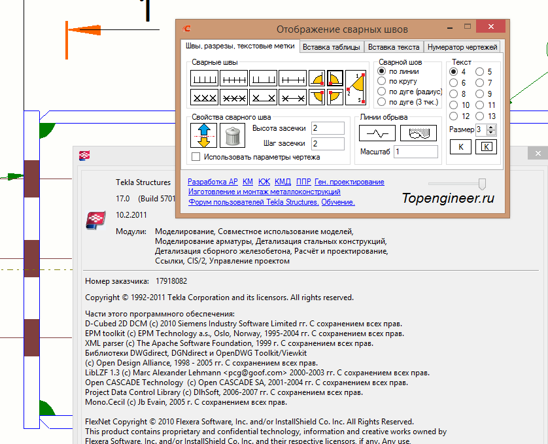The width and height of the screenshot is (548, 444).
Task: Open 'Форум пользователей Tekla Structures' link
Action: tap(253, 202)
